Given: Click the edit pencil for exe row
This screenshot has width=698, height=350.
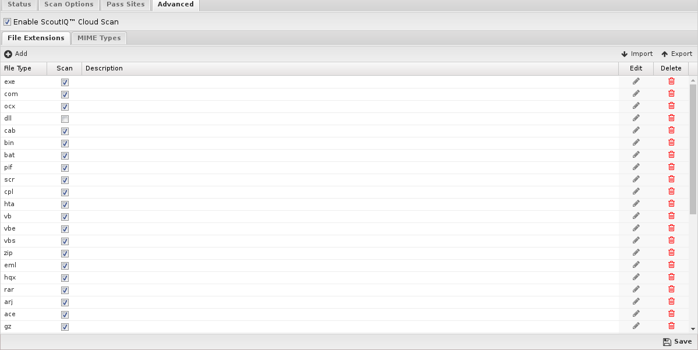Looking at the screenshot, I should 636,81.
